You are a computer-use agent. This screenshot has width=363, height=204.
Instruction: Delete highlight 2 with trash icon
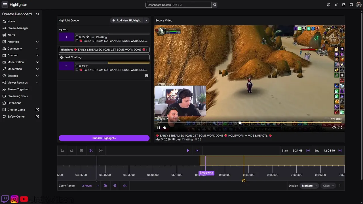[x=147, y=76]
